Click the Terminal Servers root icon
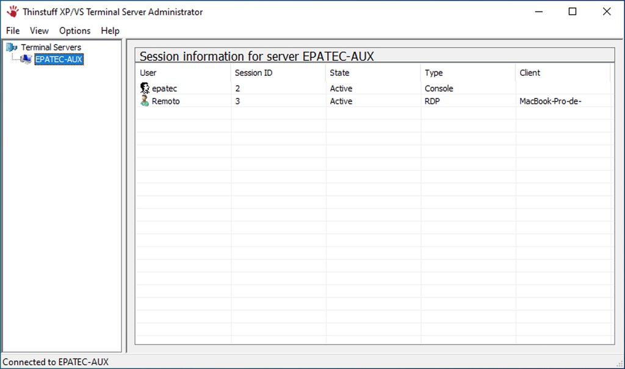The width and height of the screenshot is (625, 369). [x=12, y=48]
